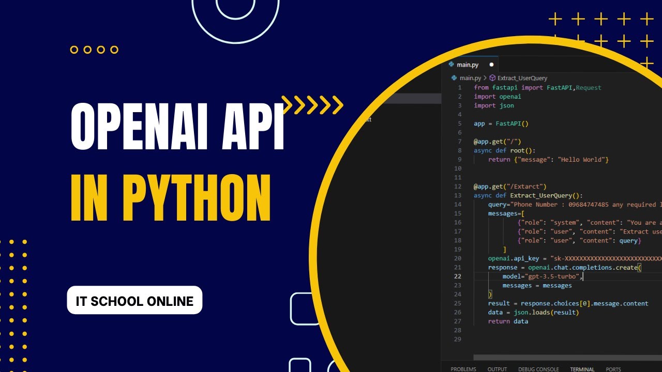Click the 'import openai' line
This screenshot has width=662, height=372.
498,97
